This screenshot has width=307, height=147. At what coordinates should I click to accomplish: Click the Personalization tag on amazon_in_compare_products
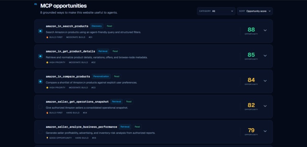[x=101, y=76]
